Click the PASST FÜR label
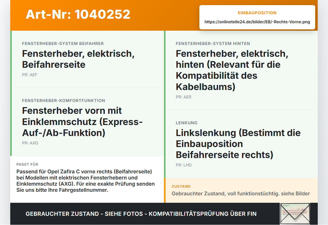Screen dimensions: 328x225 [x=27, y=164]
